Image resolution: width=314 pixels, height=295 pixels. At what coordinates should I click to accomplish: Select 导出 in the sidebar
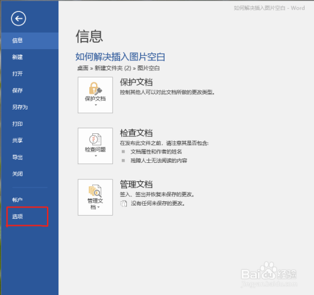point(30,157)
